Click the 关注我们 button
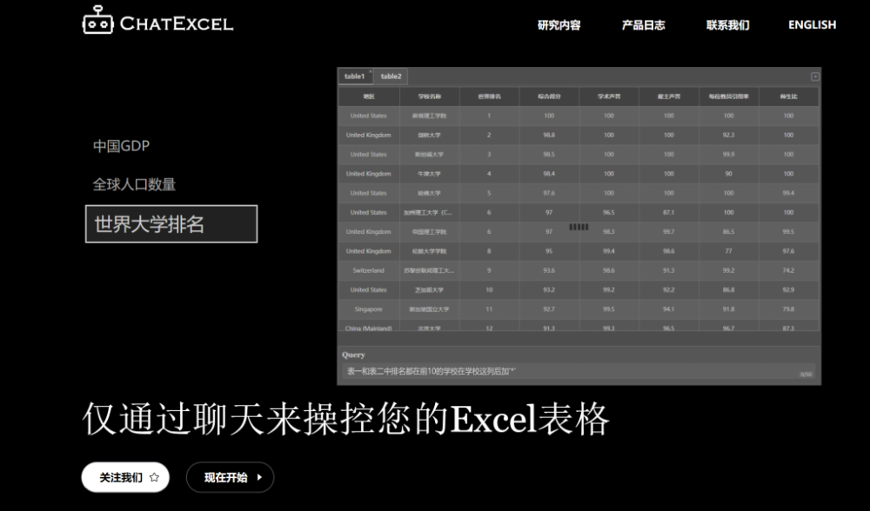 click(125, 477)
